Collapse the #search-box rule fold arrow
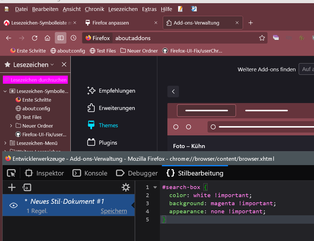The height and width of the screenshot is (241, 314). [x=155, y=187]
